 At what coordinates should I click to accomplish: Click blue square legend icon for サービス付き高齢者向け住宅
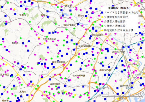click(x=102, y=13)
